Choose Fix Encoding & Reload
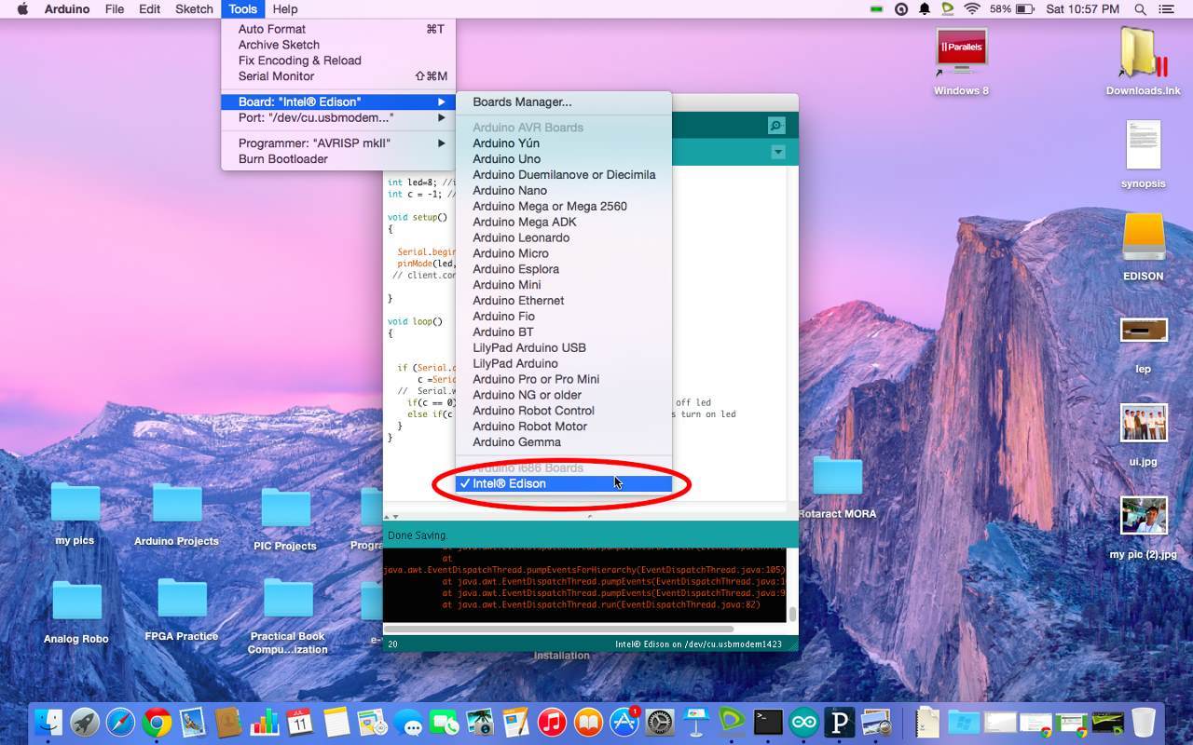The width and height of the screenshot is (1193, 745). coord(338,61)
